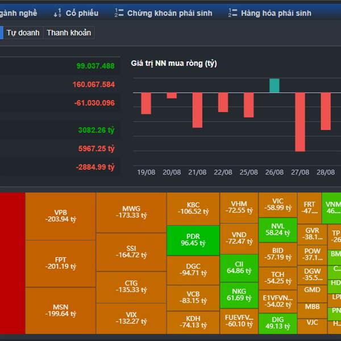Select the 20/08 small red bar
Viewport: 341px width, 341px height.
point(172,95)
